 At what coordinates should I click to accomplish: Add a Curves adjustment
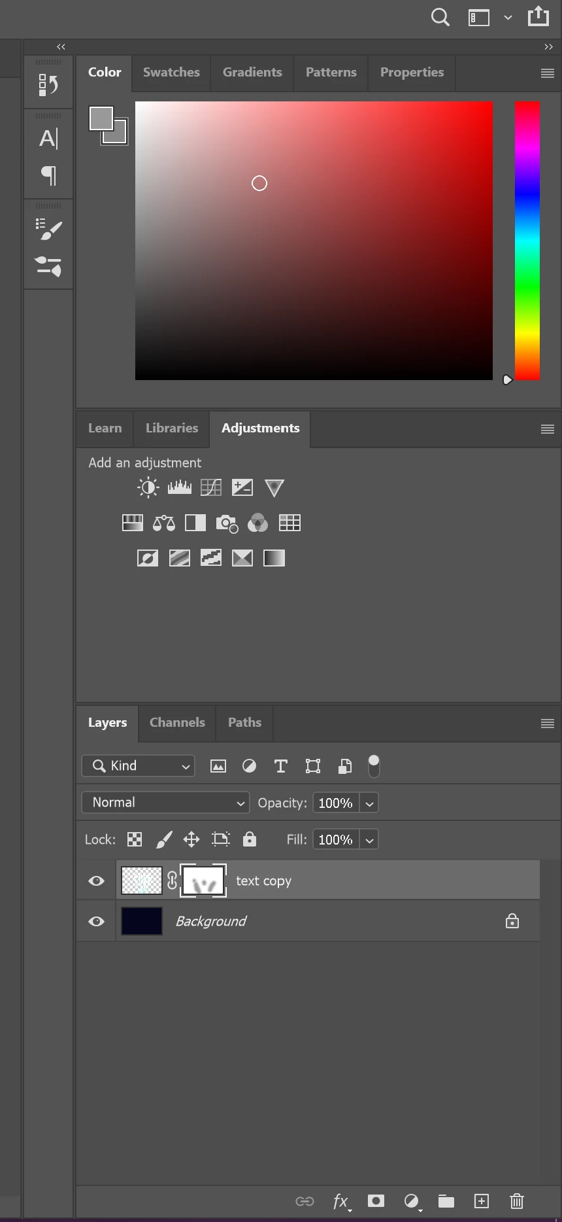pyautogui.click(x=211, y=487)
